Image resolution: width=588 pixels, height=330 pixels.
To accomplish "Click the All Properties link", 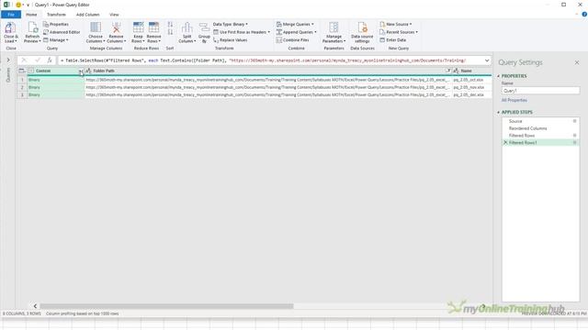I will [514, 100].
